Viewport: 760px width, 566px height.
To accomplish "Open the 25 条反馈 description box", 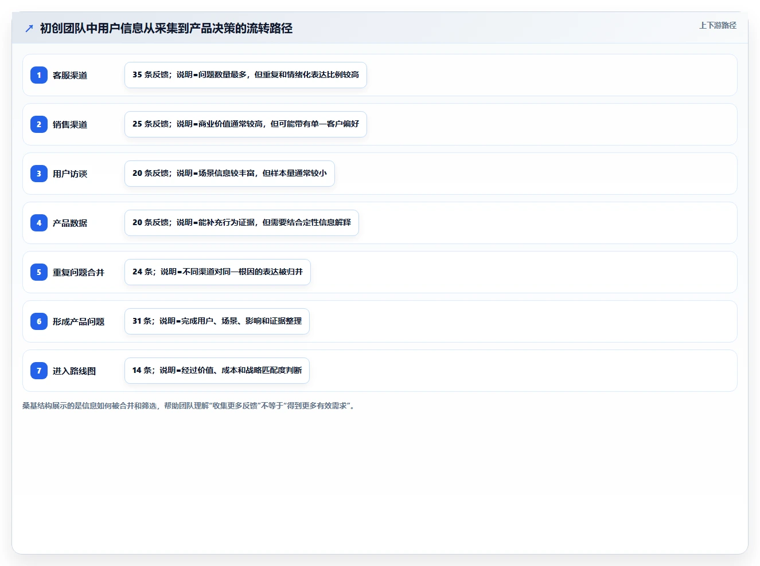I will [x=245, y=124].
